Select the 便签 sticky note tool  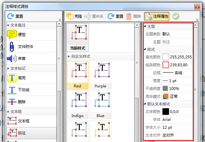pos(32,34)
